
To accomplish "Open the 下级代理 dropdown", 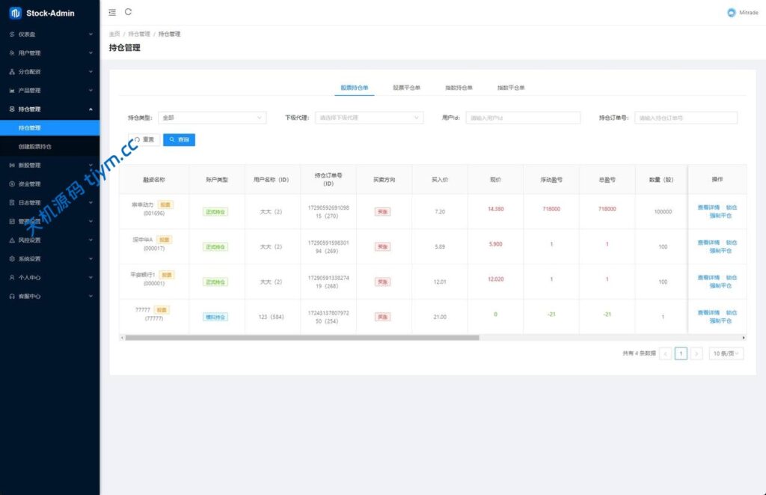I will tap(369, 118).
